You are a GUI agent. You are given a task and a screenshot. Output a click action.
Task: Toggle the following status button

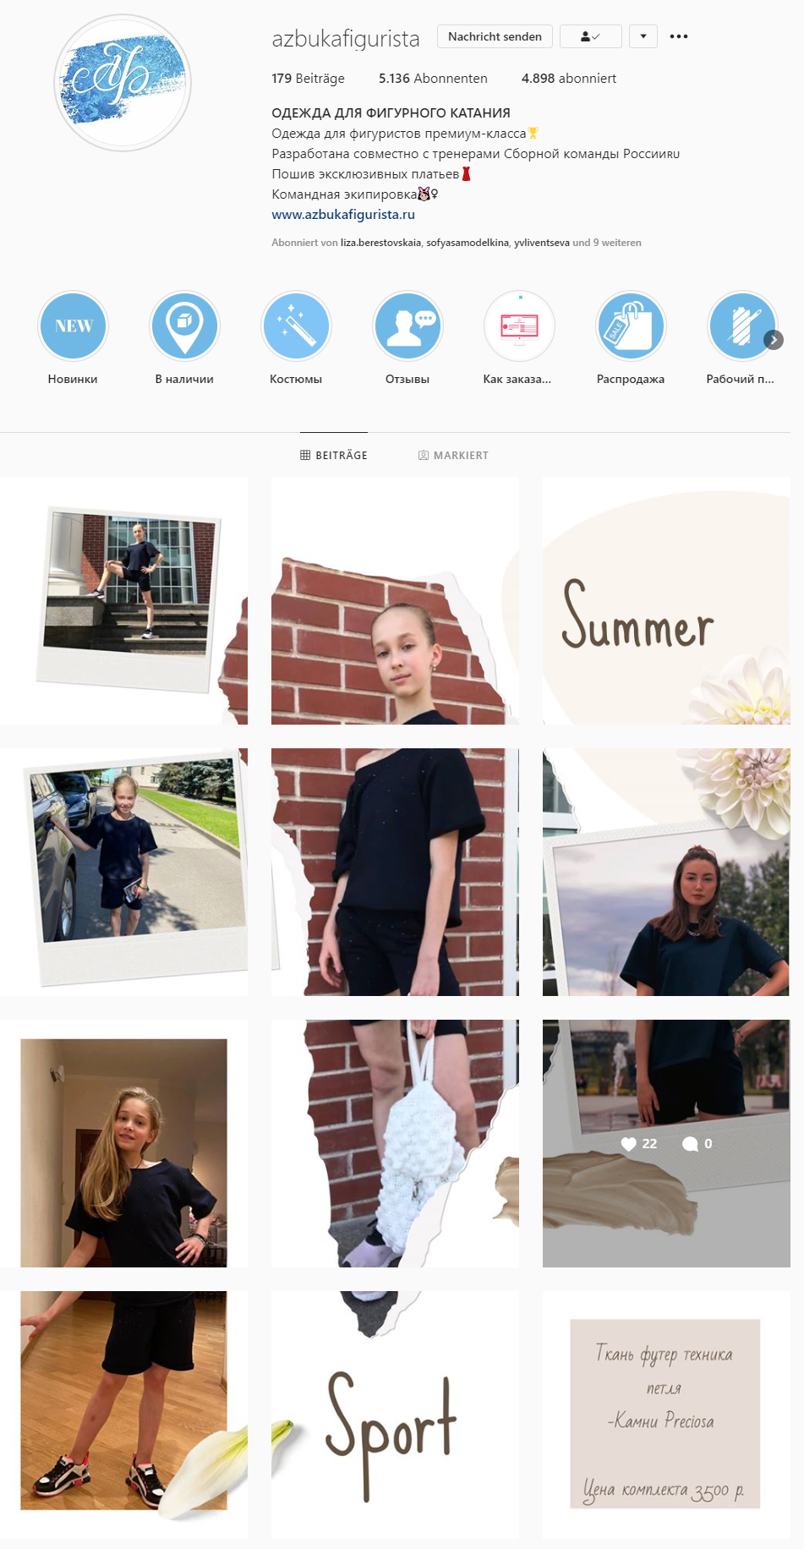(x=591, y=36)
